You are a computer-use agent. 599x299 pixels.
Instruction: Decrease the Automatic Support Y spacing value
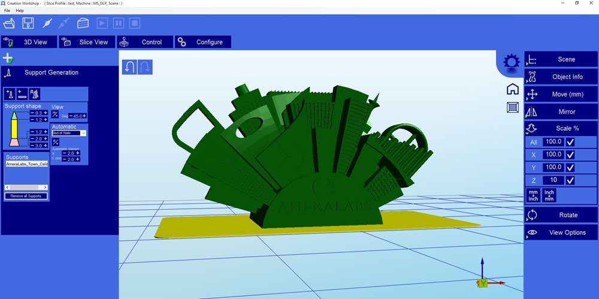[x=65, y=159]
